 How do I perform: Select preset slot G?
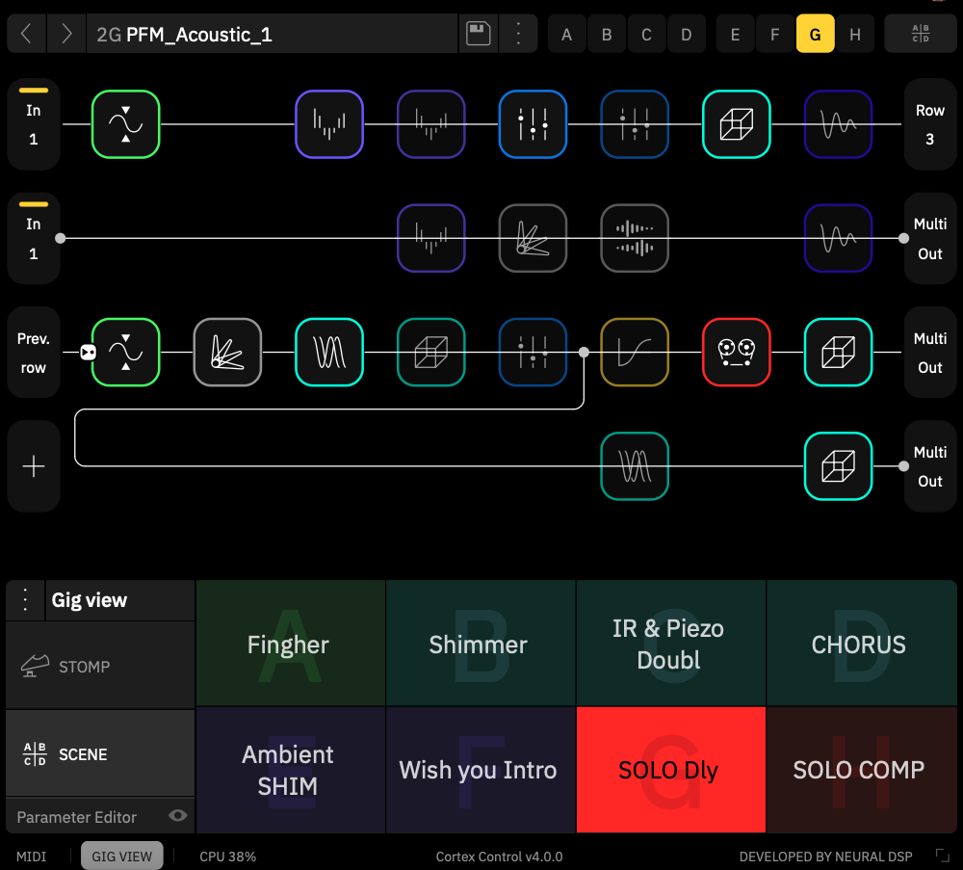(815, 33)
